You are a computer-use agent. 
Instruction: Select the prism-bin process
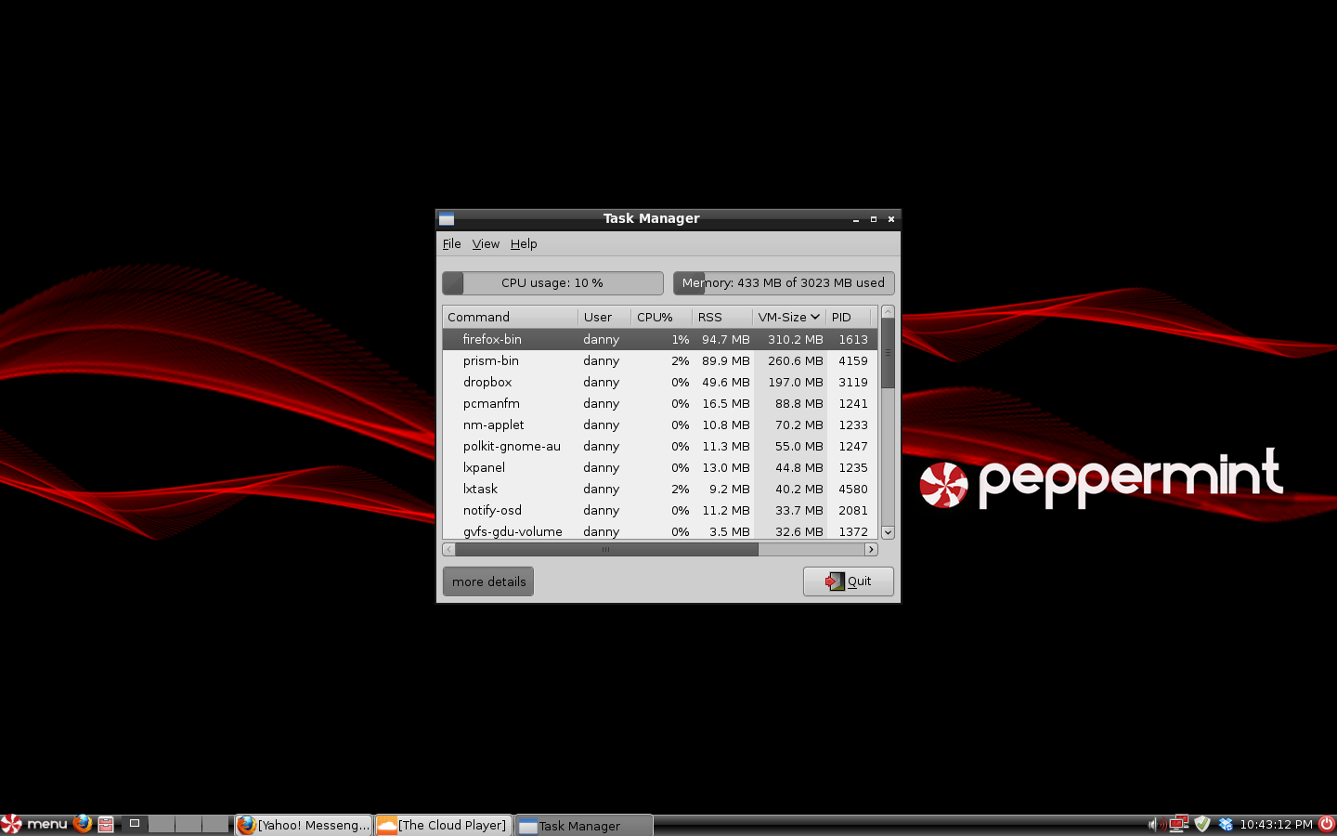tap(660, 361)
